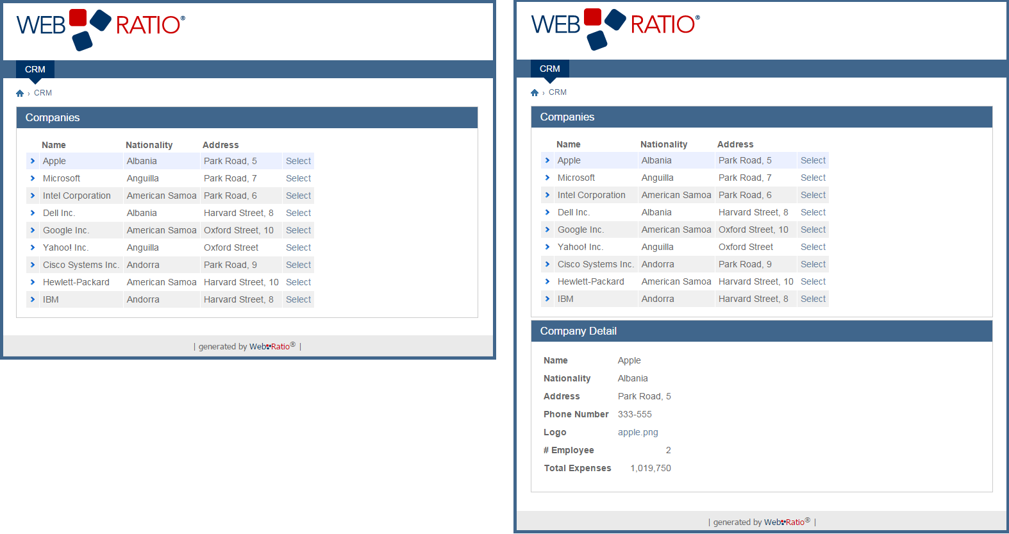This screenshot has height=534, width=1009.
Task: Select Apple company in left window
Action: (x=298, y=161)
